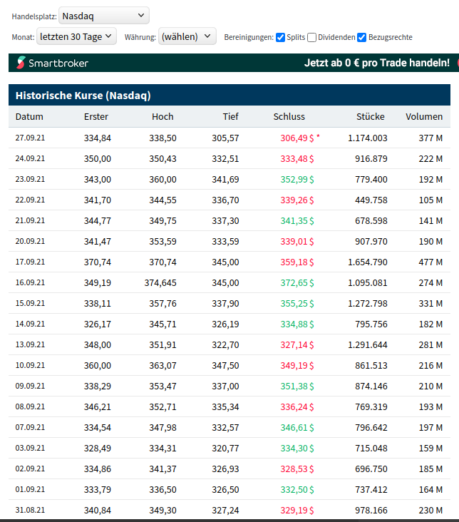Image resolution: width=459 pixels, height=522 pixels.
Task: Uncheck the Splits checkbox
Action: (281, 37)
